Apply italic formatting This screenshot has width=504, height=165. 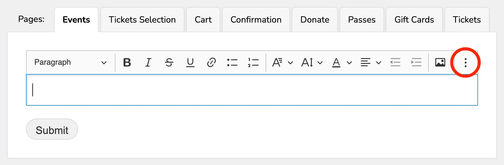point(148,63)
